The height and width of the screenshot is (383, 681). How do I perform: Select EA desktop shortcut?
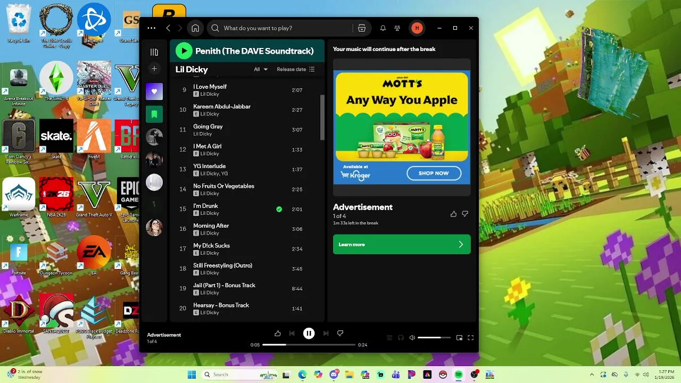94,255
